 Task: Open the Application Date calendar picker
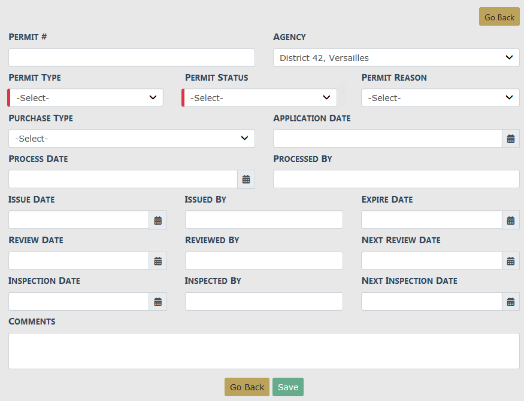[510, 139]
